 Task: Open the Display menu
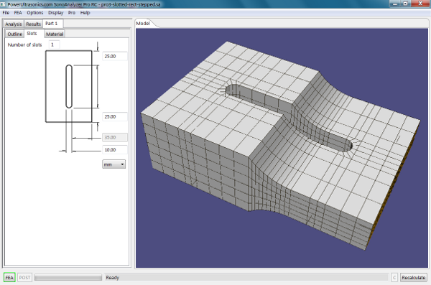[55, 13]
